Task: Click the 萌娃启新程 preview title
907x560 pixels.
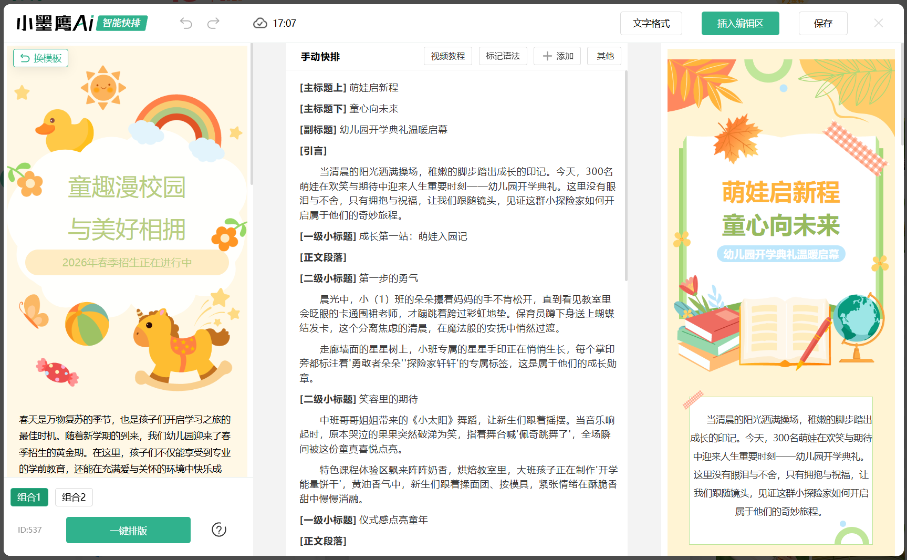Action: pyautogui.click(x=780, y=192)
